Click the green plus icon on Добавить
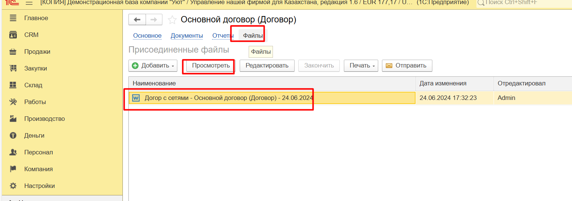Image resolution: width=572 pixels, height=201 pixels. pos(135,66)
